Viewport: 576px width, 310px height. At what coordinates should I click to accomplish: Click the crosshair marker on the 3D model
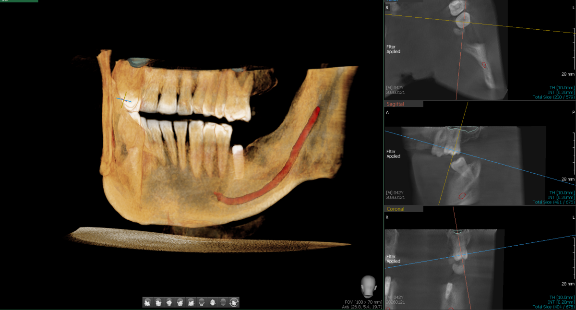[x=124, y=100]
